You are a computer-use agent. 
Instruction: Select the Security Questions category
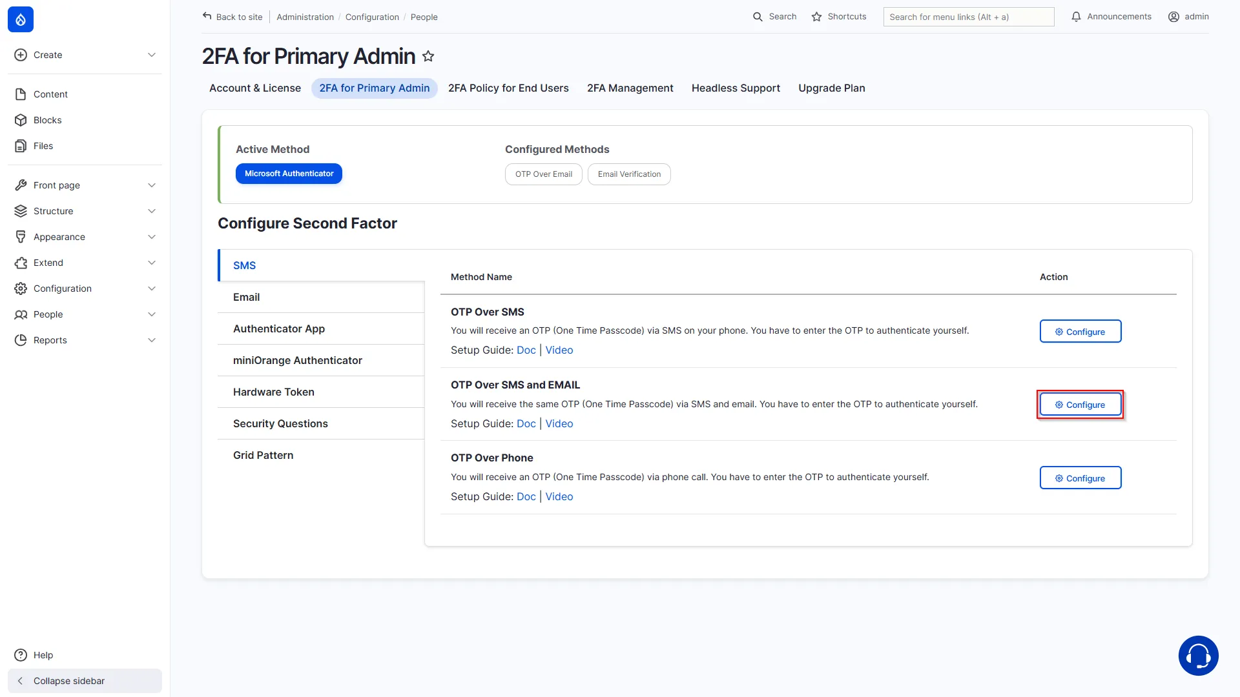pyautogui.click(x=322, y=423)
